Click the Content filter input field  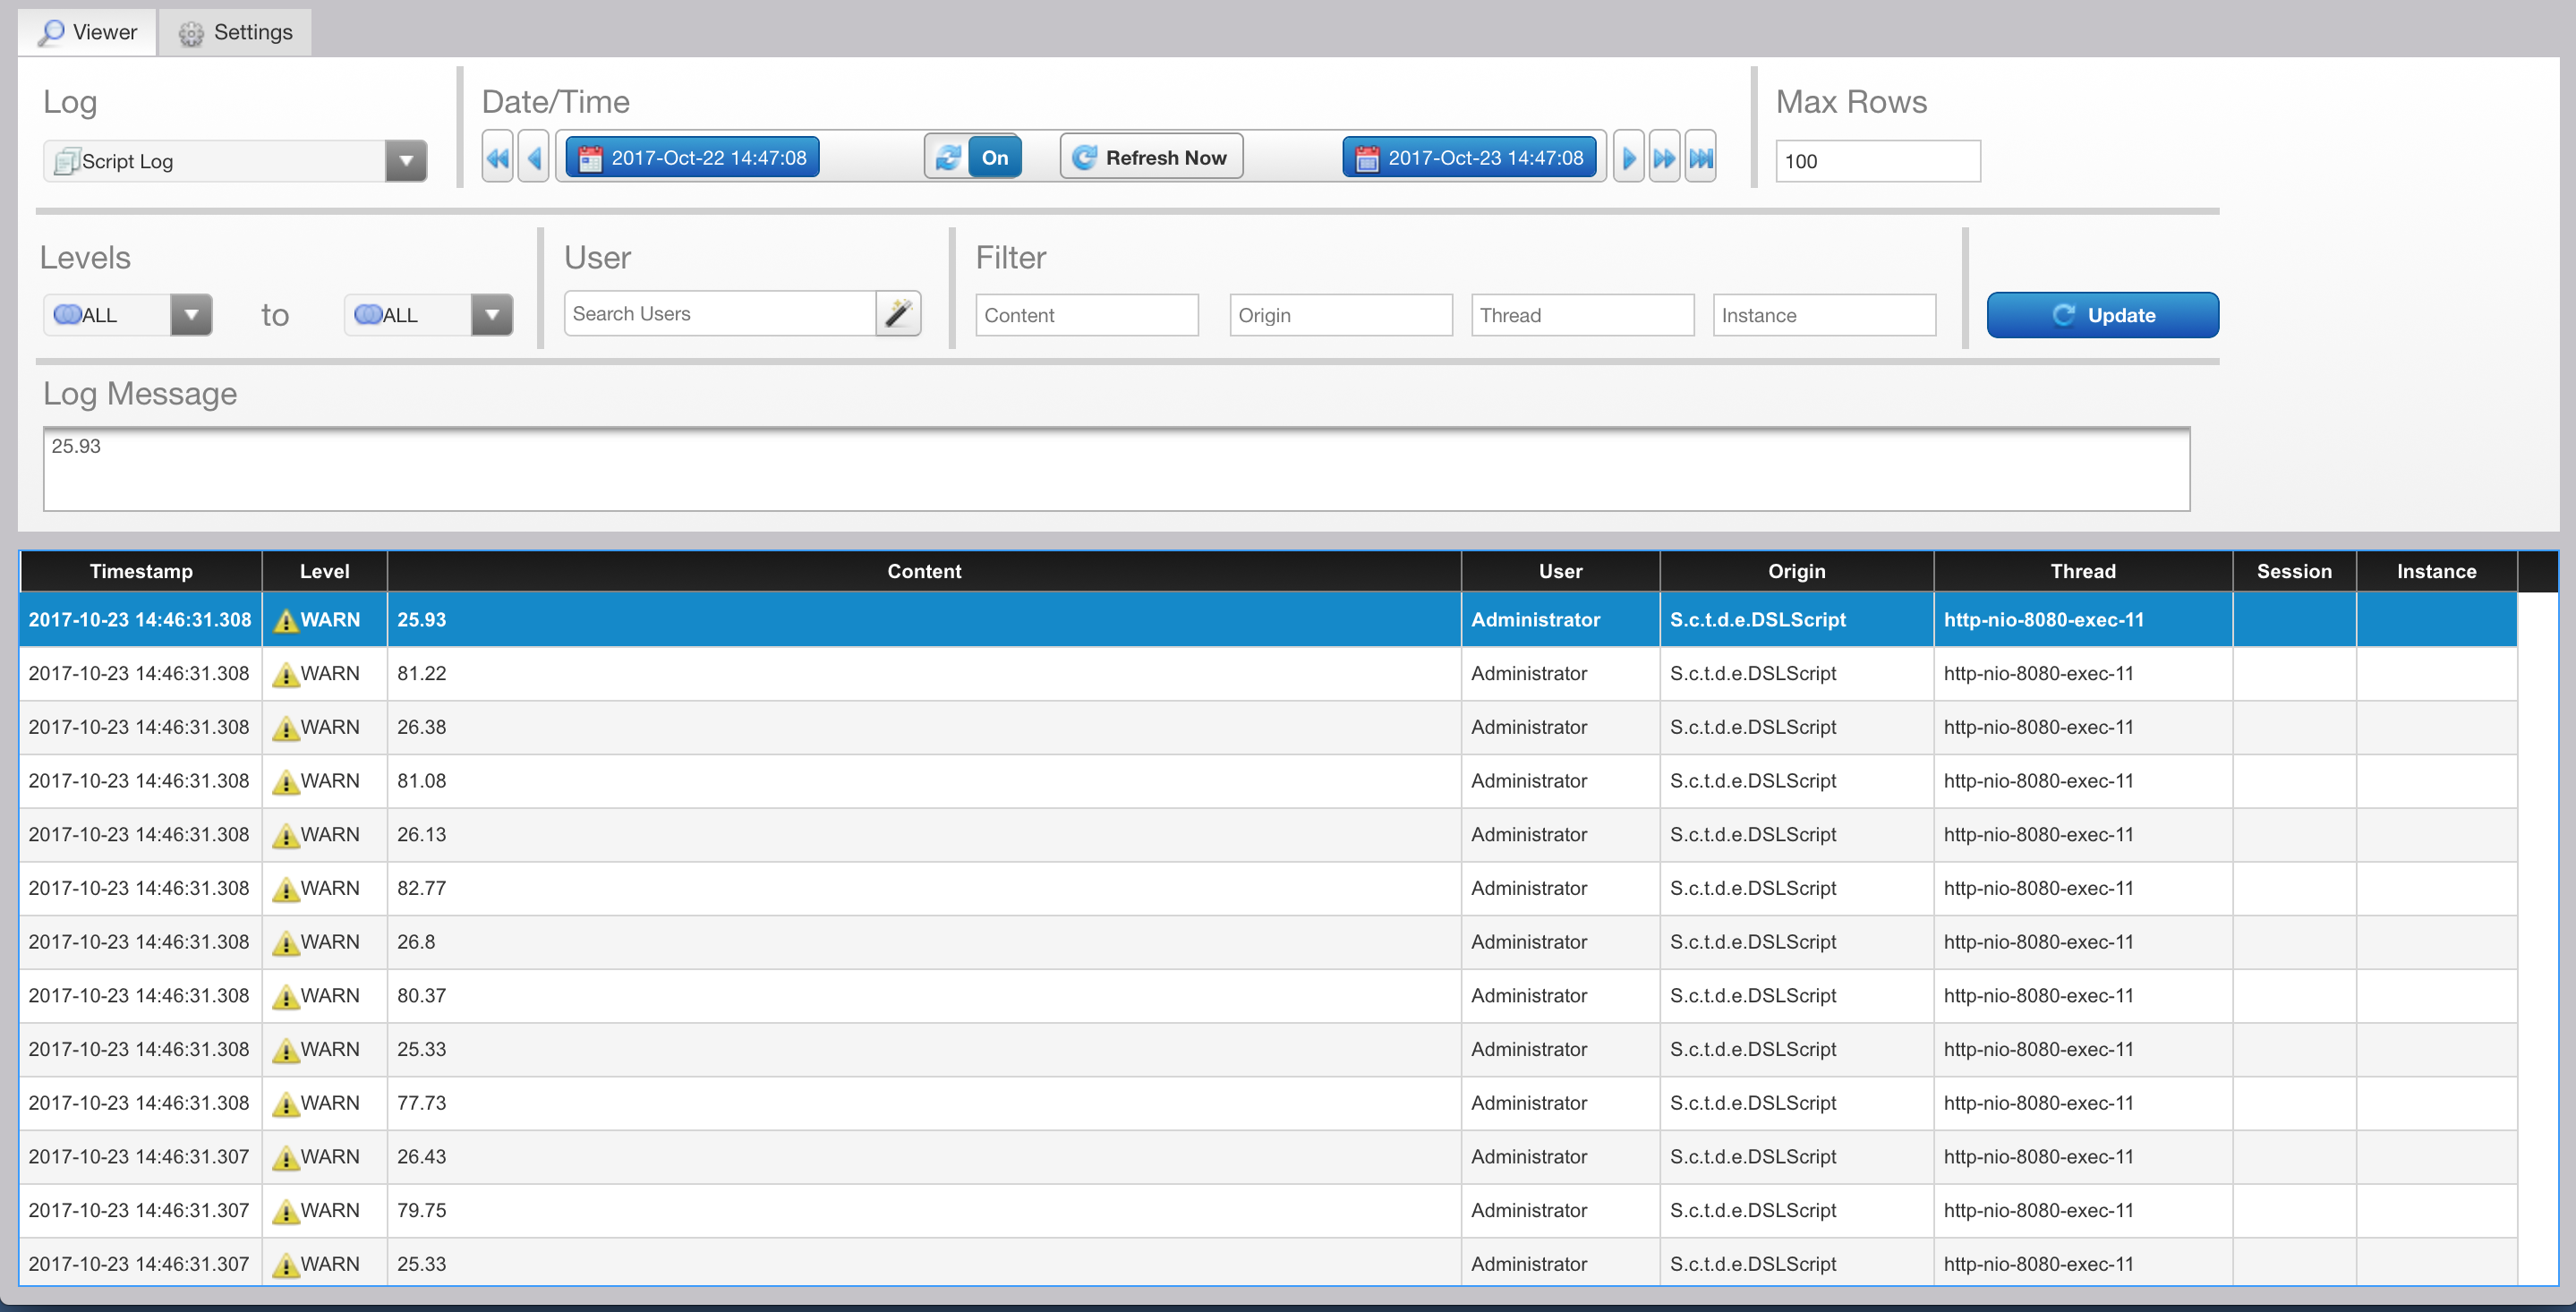coord(1086,315)
